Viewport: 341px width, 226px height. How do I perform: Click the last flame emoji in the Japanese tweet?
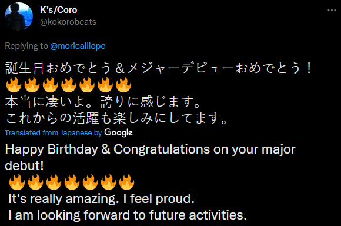point(123,85)
